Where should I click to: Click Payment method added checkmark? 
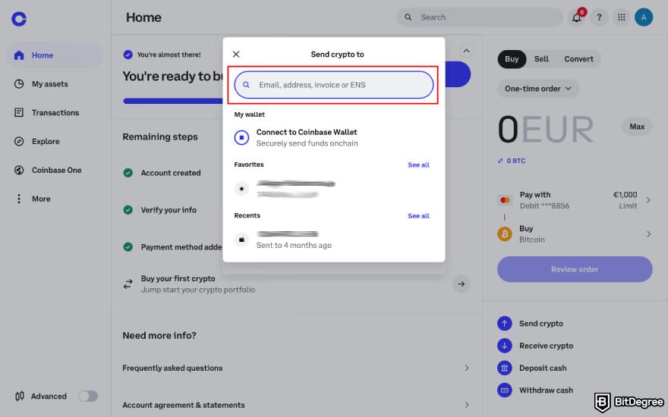click(128, 247)
